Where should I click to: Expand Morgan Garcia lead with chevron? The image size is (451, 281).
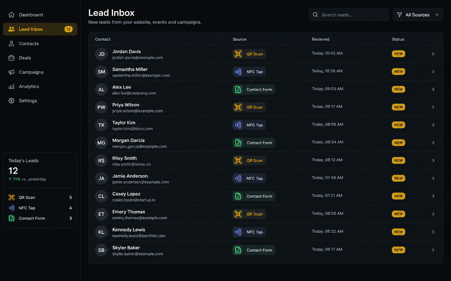click(433, 143)
